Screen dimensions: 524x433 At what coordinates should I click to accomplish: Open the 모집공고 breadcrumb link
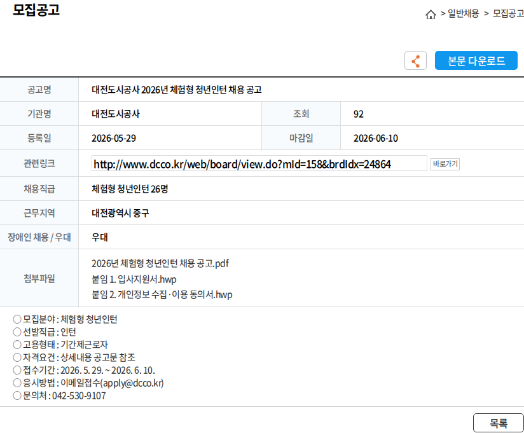tap(508, 14)
